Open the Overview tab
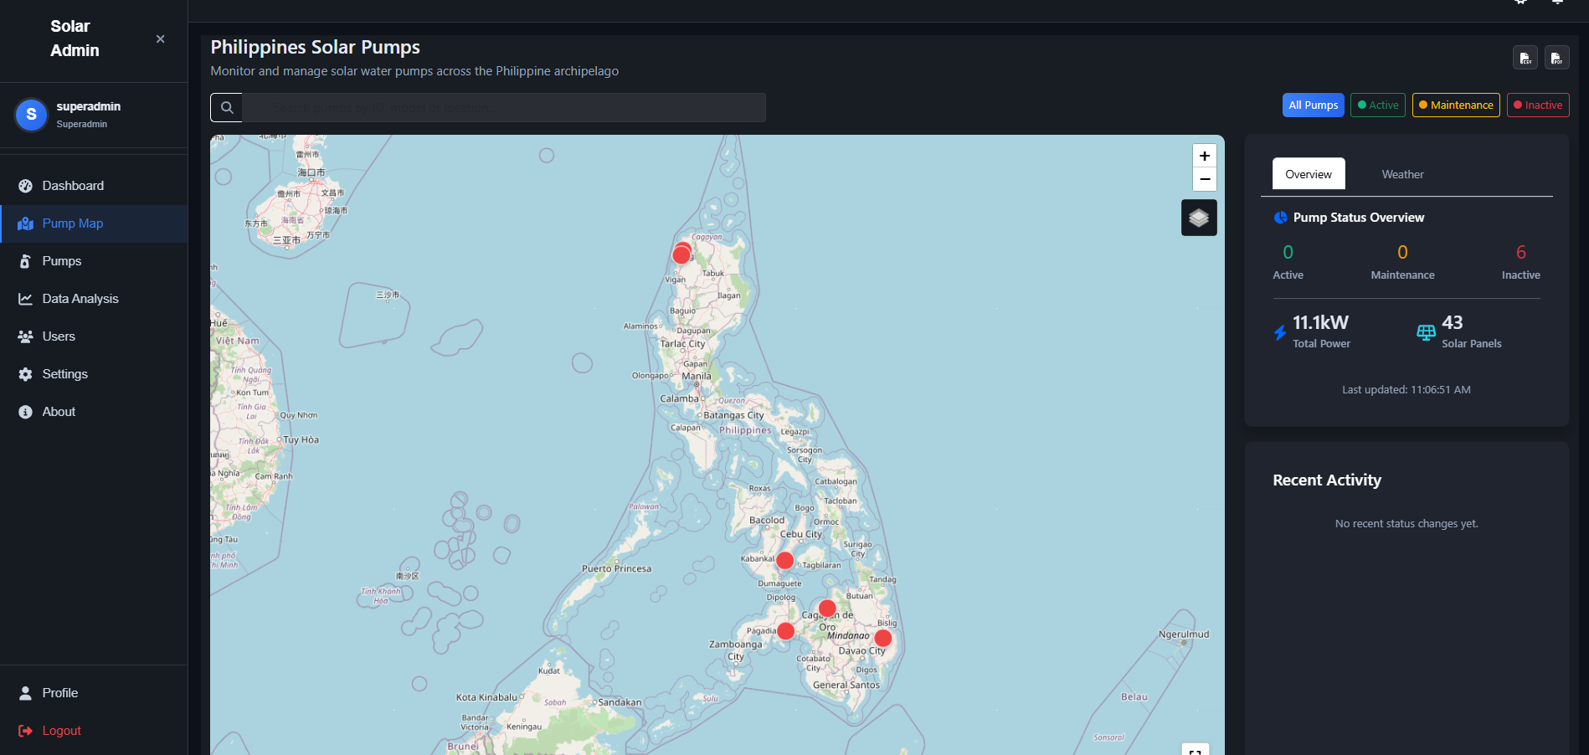1589x755 pixels. tap(1308, 174)
